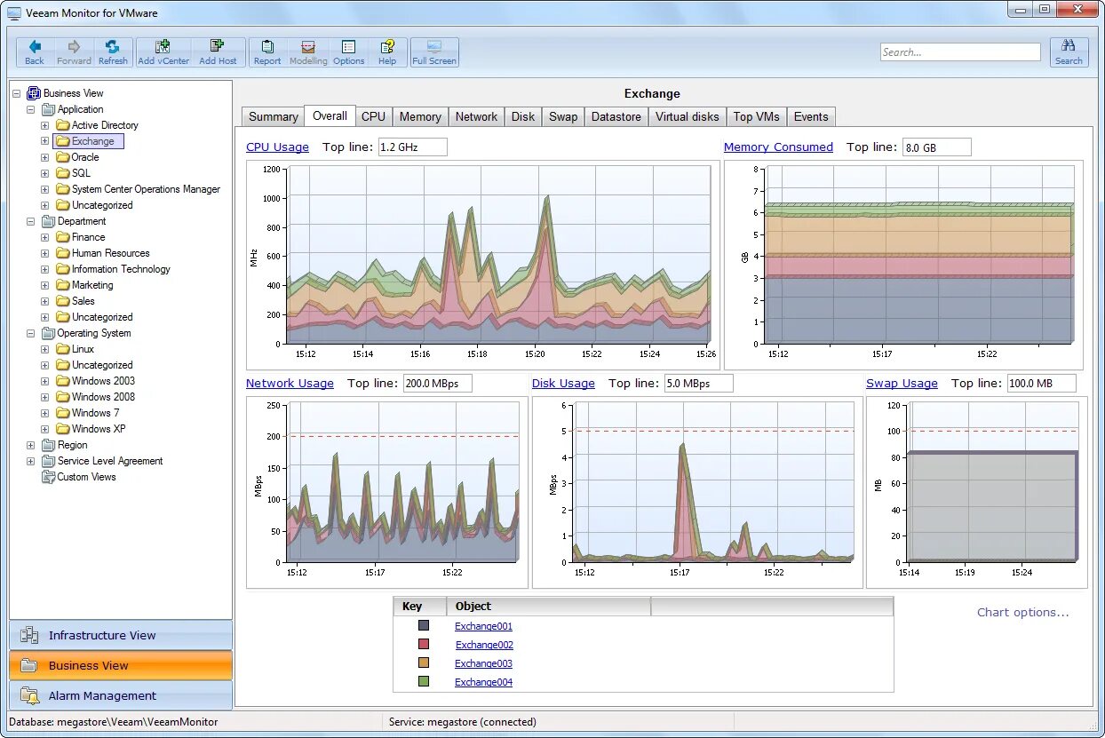Click the Back navigation icon
This screenshot has width=1105, height=738.
pos(34,48)
